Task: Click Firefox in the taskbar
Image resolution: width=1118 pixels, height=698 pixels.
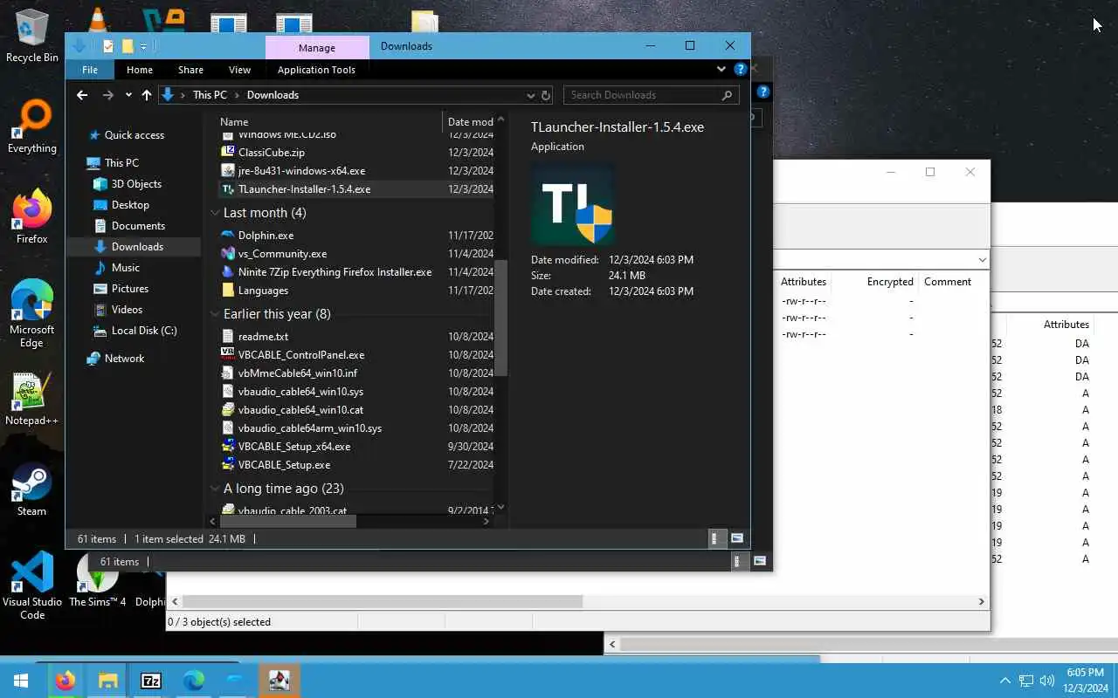Action: coord(65,681)
